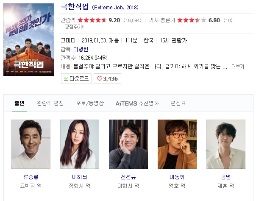Click the critics star rating icons

coord(192,20)
